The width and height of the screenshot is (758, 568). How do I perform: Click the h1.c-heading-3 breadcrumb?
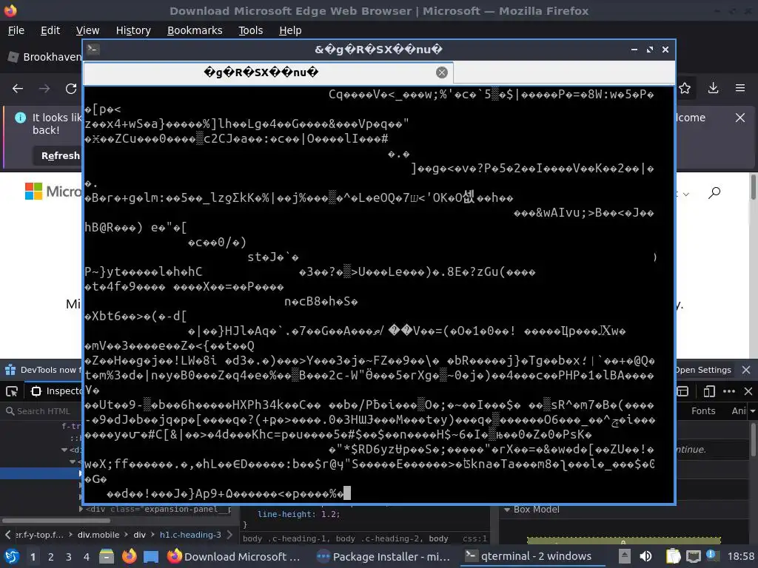(x=190, y=535)
